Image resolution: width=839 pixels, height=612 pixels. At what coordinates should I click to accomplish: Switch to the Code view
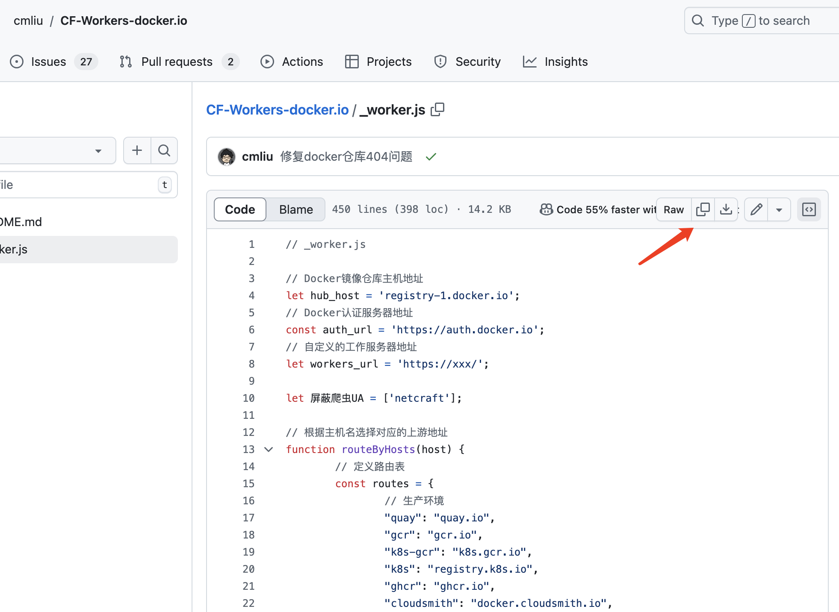tap(240, 209)
